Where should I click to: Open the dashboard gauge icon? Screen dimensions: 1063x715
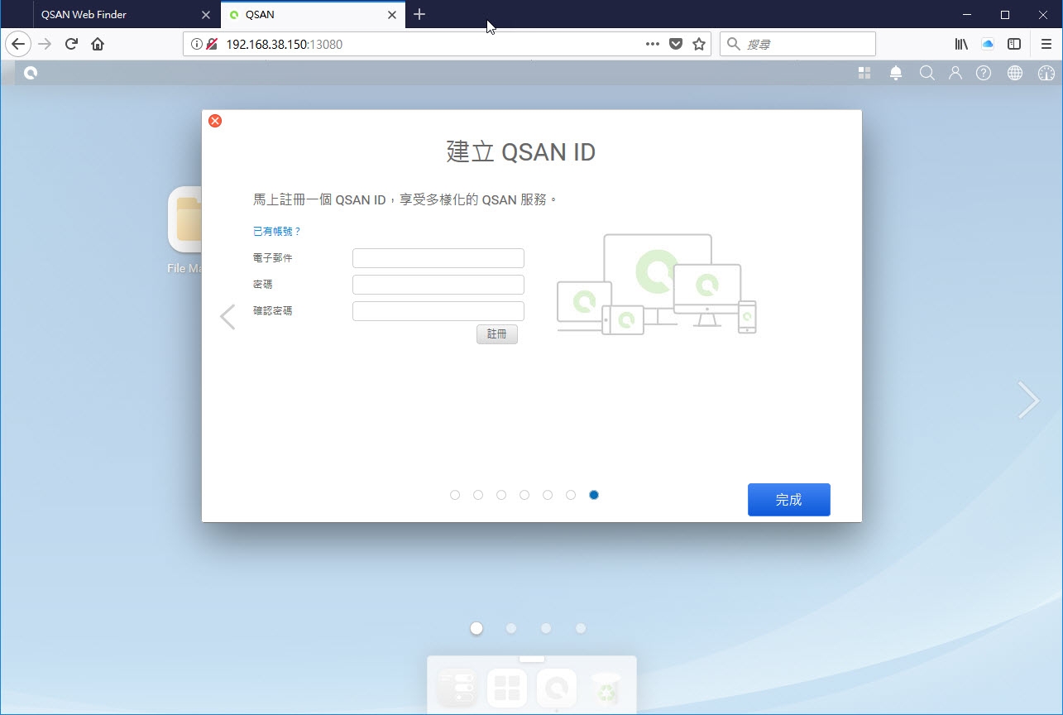[1046, 73]
